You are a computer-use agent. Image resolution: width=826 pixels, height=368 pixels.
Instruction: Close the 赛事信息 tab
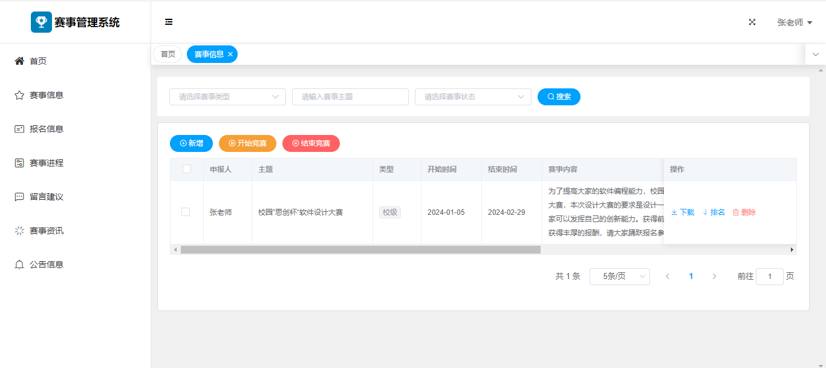pos(230,54)
